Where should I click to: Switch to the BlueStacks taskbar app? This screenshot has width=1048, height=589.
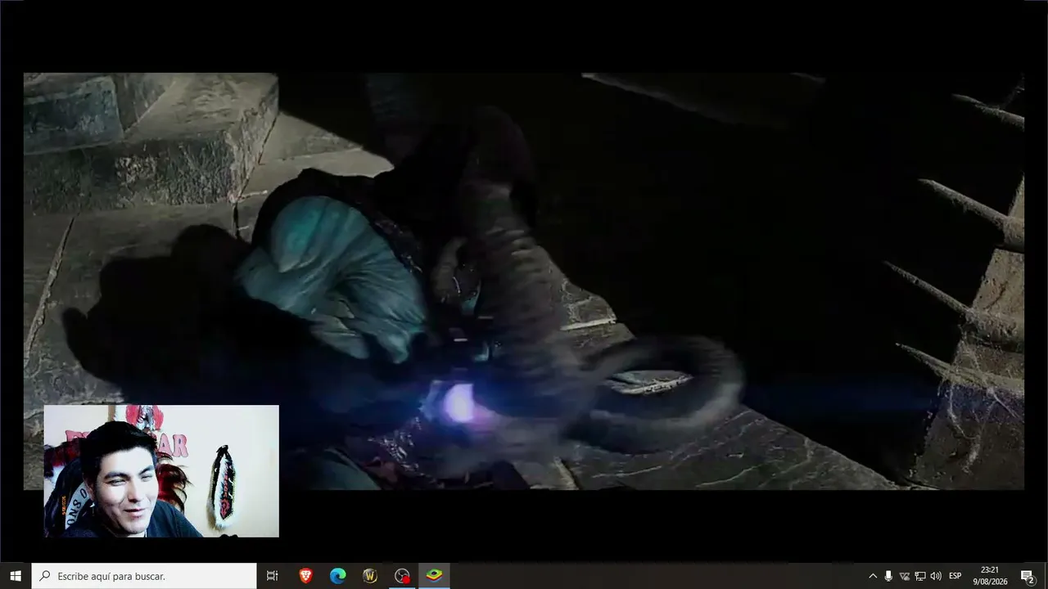click(x=434, y=576)
